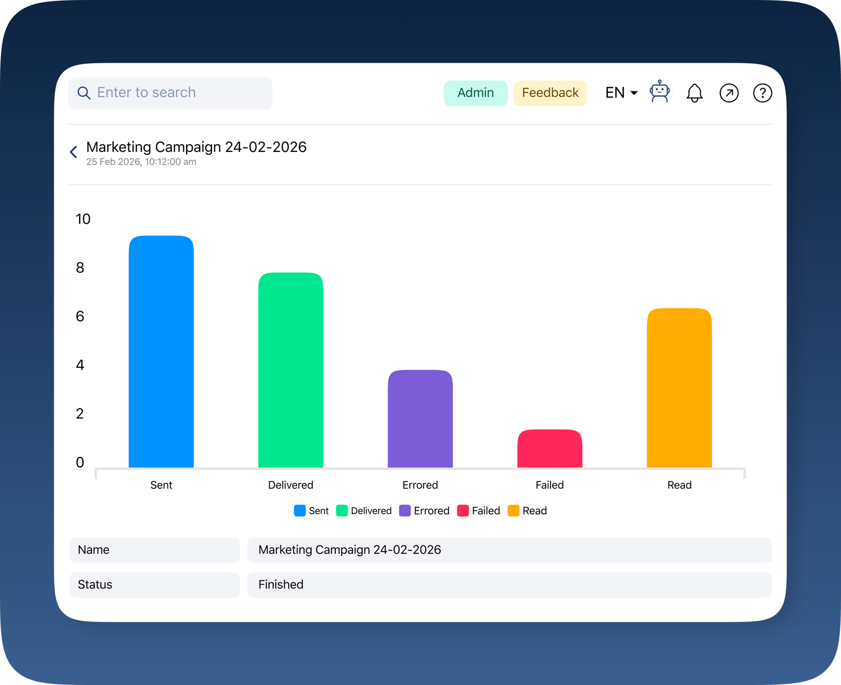Click the Admin badge button
The image size is (841, 685).
click(x=475, y=93)
